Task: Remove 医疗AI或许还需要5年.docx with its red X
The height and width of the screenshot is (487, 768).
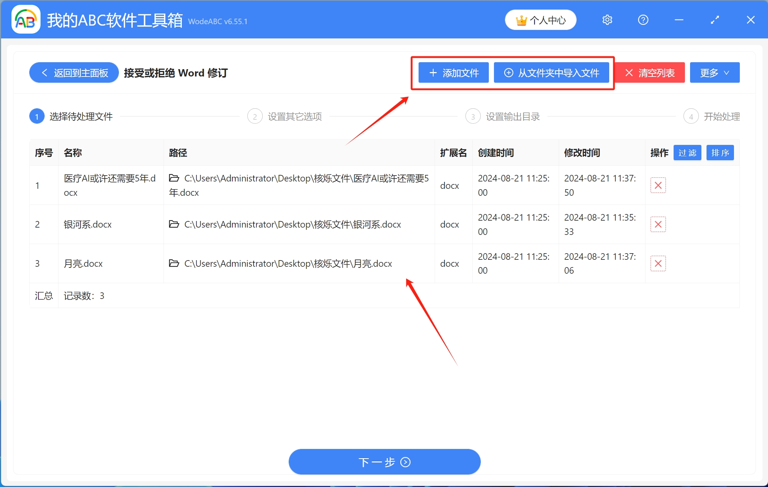Action: click(658, 186)
